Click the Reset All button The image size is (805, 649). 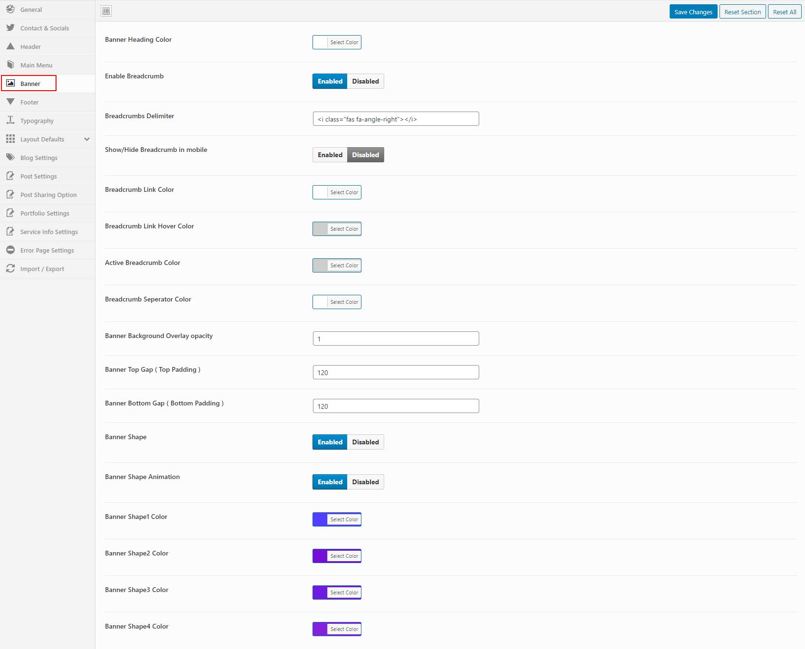pos(785,11)
